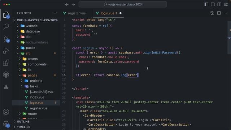
Task: Open the Run and Debug view
Action: pyautogui.click(x=6, y=51)
